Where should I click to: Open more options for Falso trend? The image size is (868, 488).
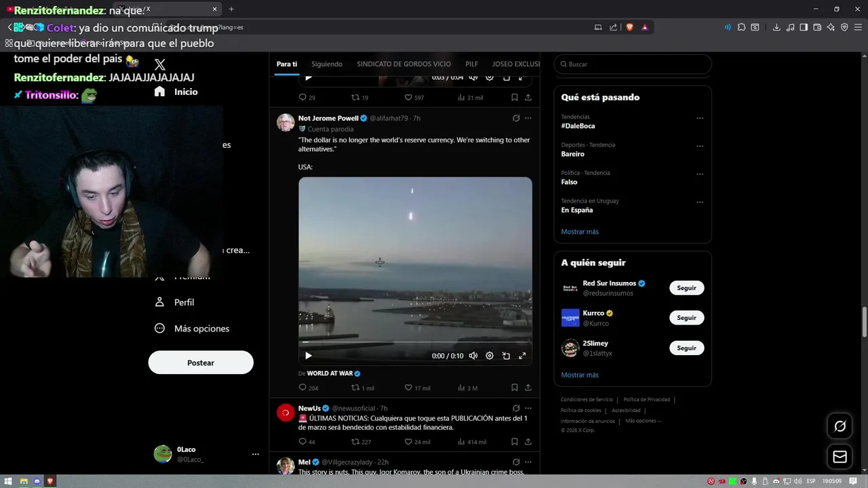click(x=700, y=174)
